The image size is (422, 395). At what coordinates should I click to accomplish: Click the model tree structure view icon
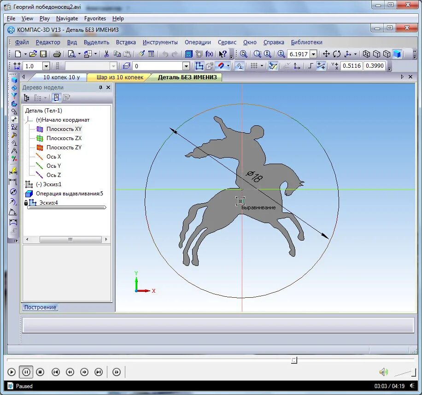pos(26,98)
